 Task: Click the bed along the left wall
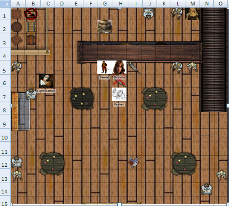tap(21, 111)
